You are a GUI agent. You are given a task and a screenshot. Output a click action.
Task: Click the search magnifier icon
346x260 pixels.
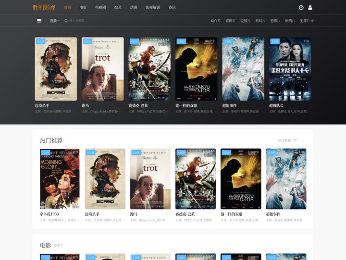pyautogui.click(x=66, y=21)
